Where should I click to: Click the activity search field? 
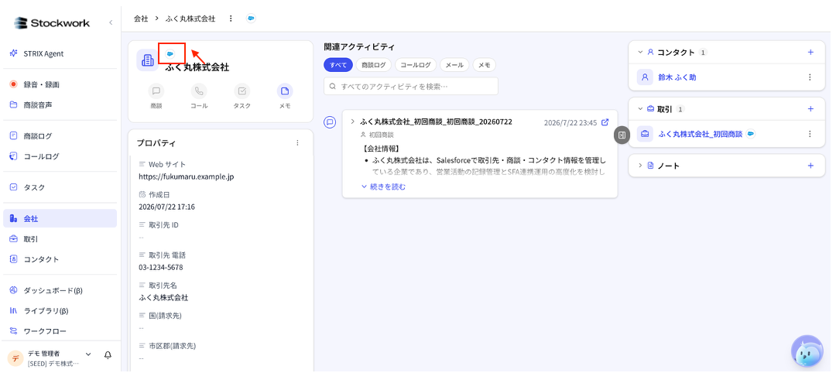[410, 87]
